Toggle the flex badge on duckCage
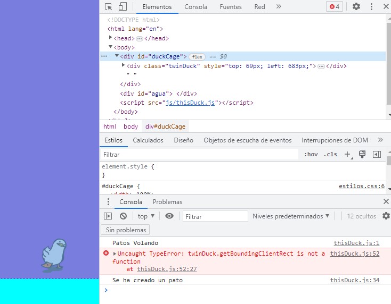This screenshot has height=304, width=391. [197, 57]
